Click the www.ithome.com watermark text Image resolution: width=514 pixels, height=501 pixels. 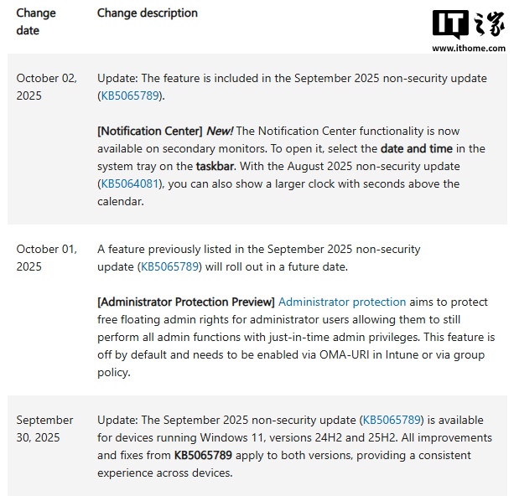[466, 49]
